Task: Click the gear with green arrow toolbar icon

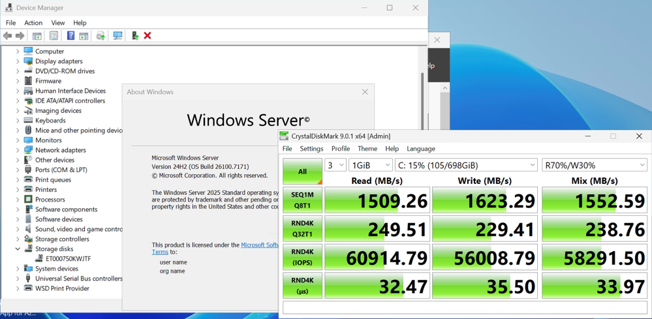Action: [x=101, y=36]
